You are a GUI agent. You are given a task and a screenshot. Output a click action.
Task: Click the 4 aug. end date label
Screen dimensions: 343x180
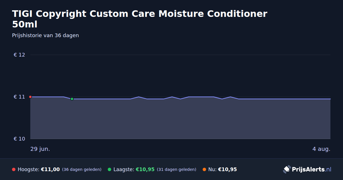(x=321, y=149)
